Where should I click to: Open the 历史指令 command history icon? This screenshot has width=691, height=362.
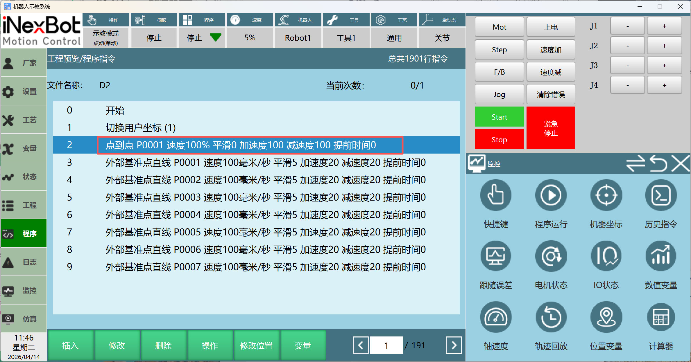pyautogui.click(x=661, y=195)
